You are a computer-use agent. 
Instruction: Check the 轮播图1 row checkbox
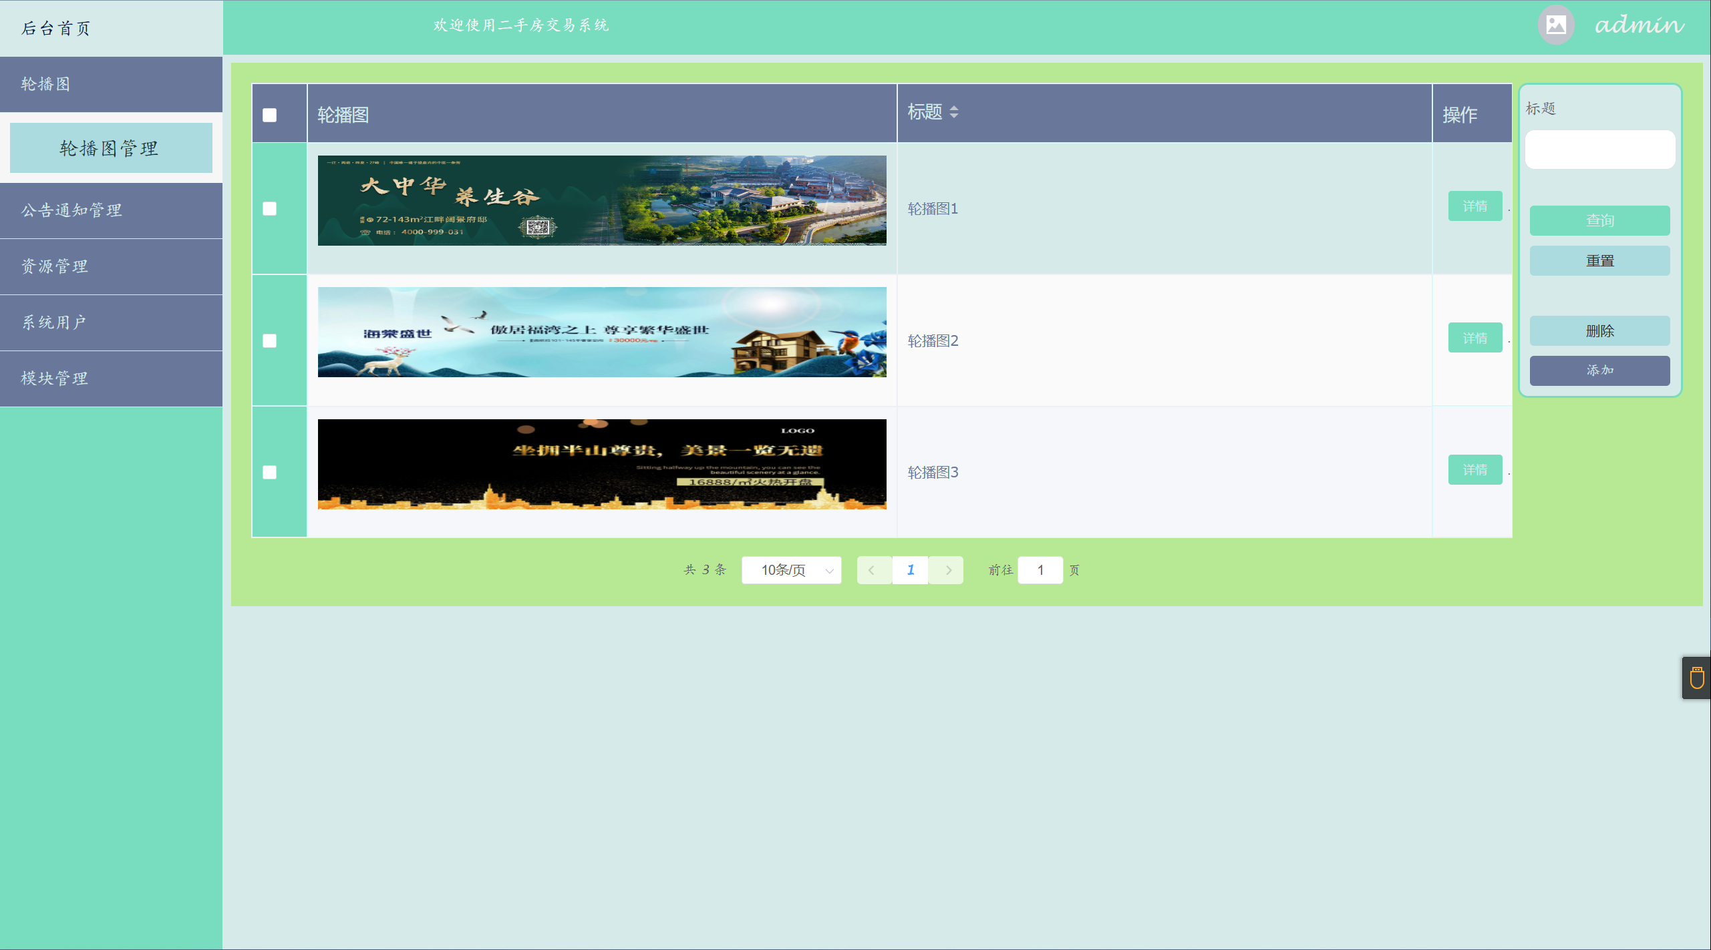(x=269, y=208)
